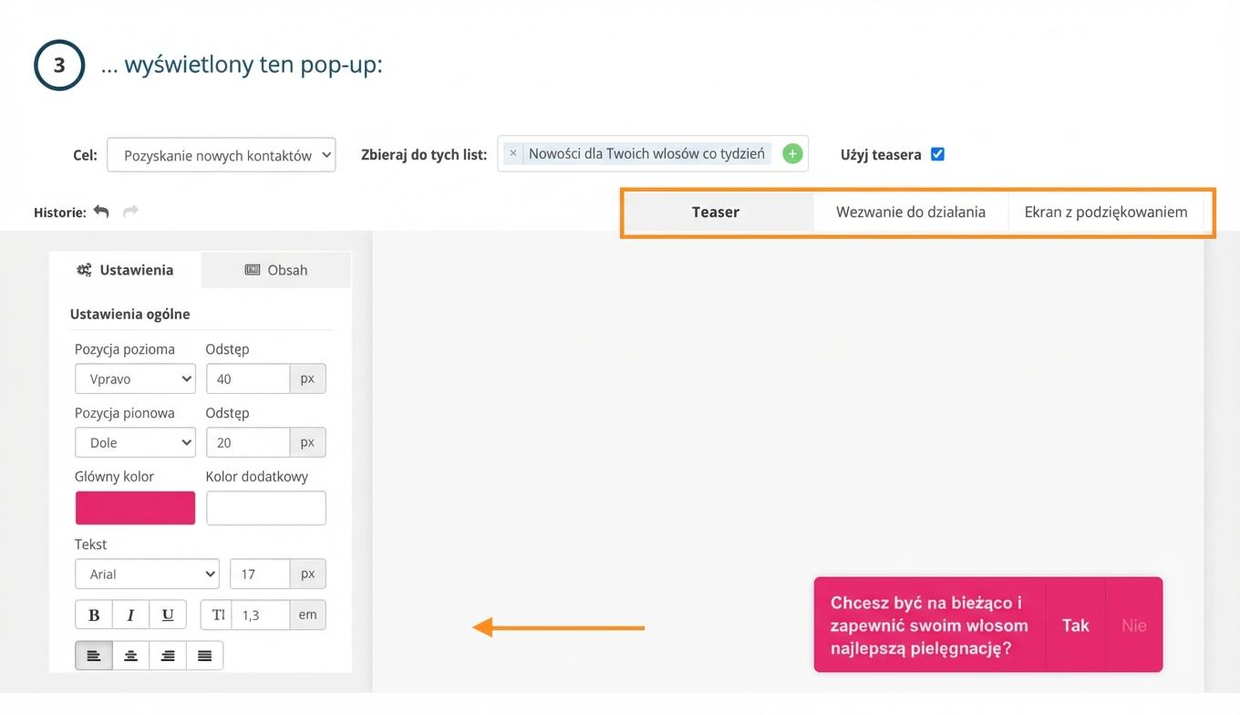Align text to the left
The height and width of the screenshot is (715, 1240).
pos(94,656)
